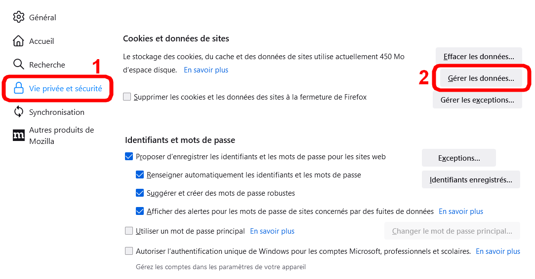Click the Recherche magnifying glass icon

19,65
